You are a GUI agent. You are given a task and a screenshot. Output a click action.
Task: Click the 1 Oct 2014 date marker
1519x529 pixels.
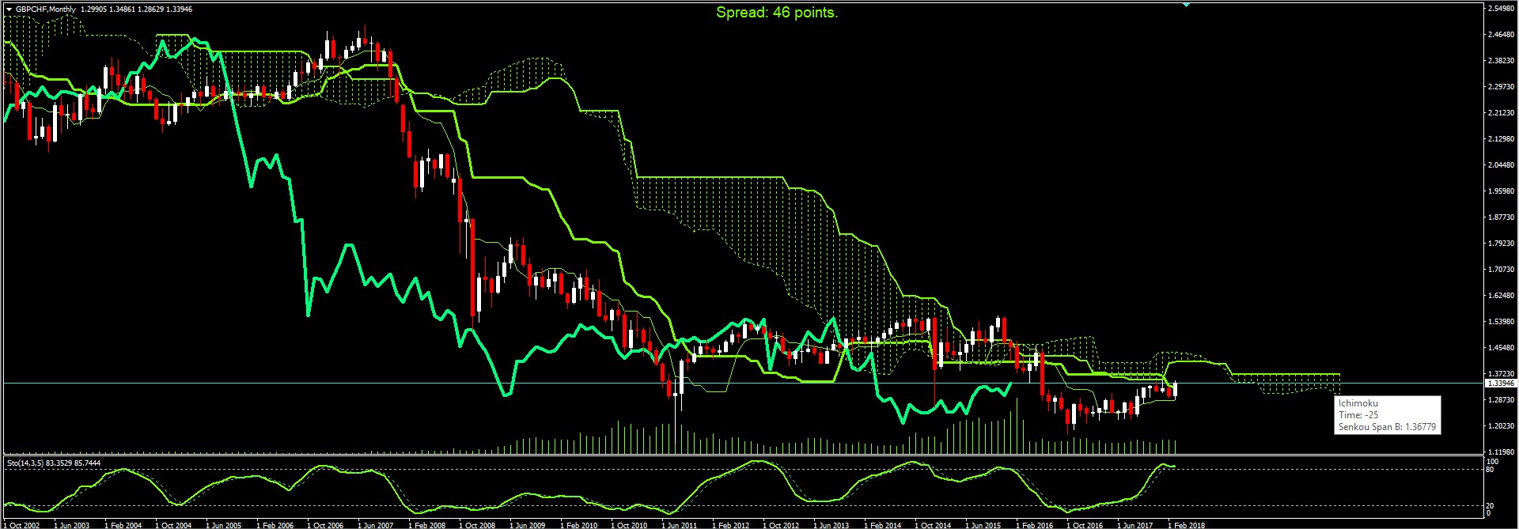point(933,525)
